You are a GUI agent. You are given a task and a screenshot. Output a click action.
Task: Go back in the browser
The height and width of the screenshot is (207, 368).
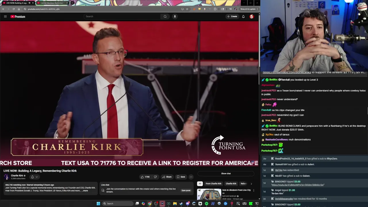[3, 9]
